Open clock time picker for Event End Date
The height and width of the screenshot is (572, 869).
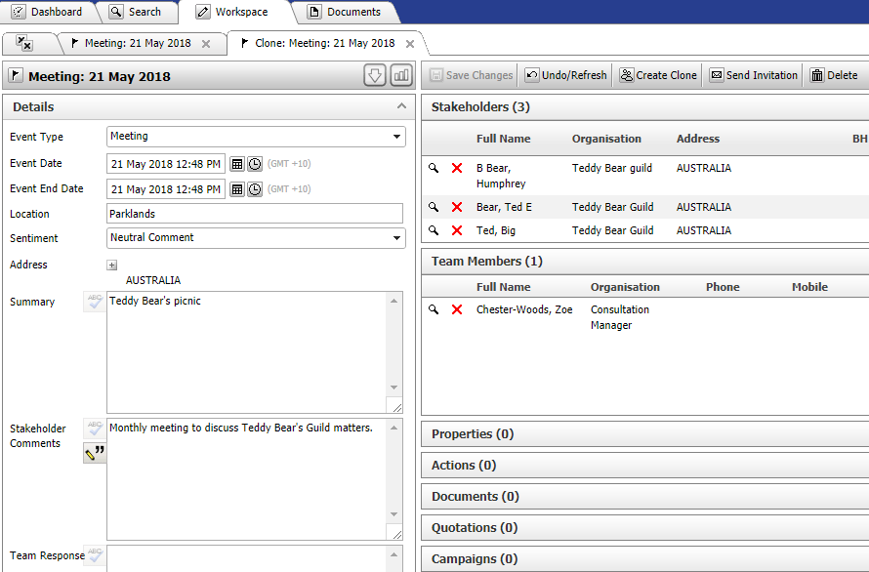(255, 189)
